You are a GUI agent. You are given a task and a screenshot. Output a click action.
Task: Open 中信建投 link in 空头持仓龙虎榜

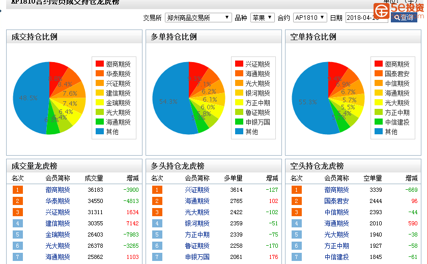point(336,257)
